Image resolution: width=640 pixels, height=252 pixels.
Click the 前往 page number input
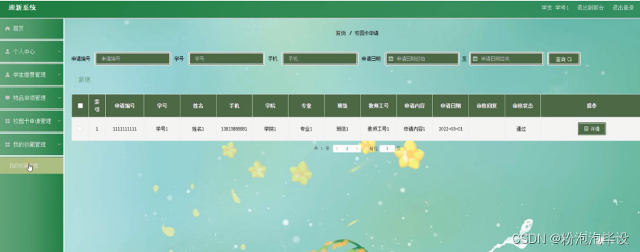tap(387, 149)
